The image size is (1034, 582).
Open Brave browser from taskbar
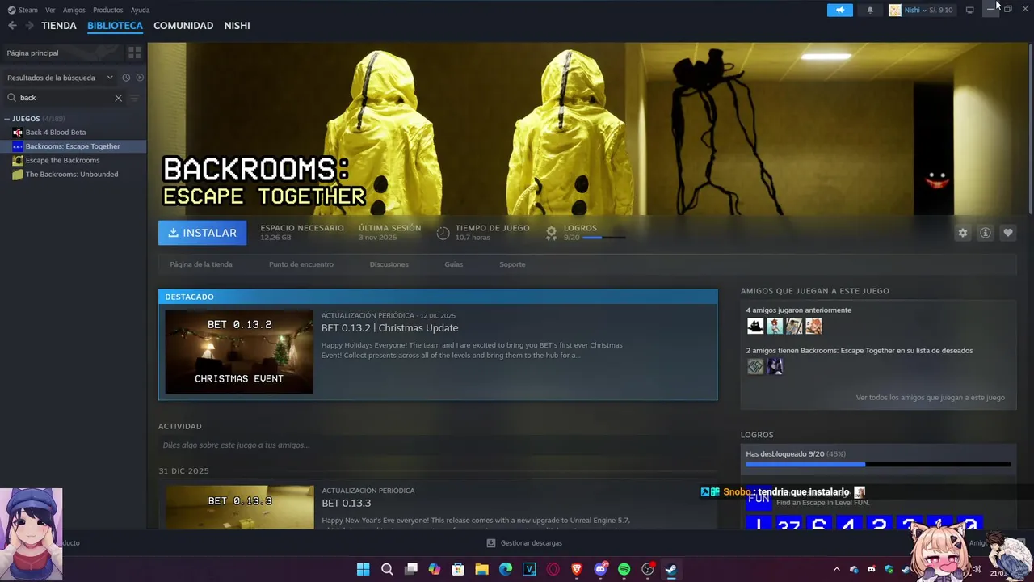tap(577, 569)
